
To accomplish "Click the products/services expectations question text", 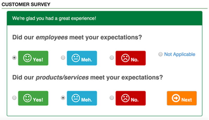I will 88,77.
